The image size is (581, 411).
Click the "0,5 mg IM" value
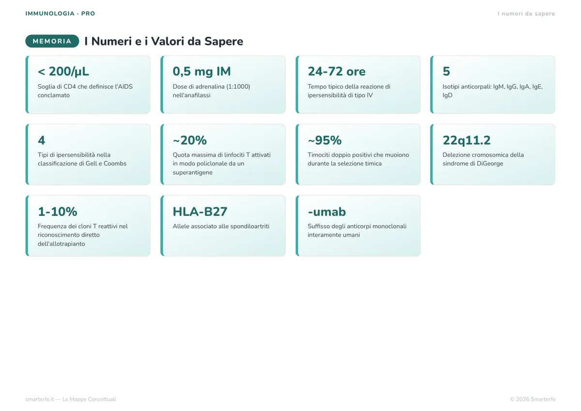(202, 72)
